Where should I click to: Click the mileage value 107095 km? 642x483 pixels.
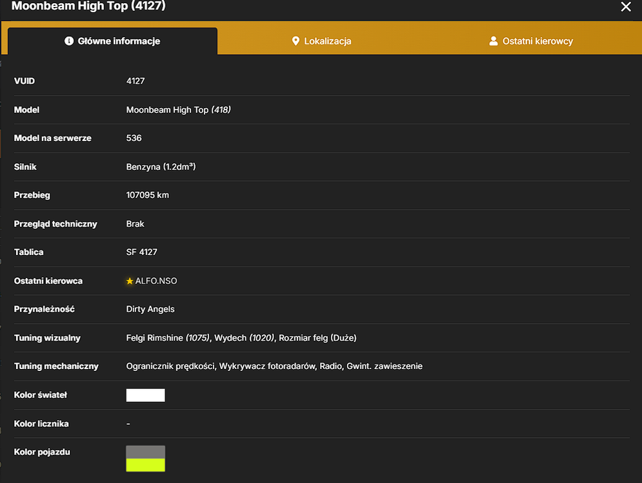tap(147, 195)
